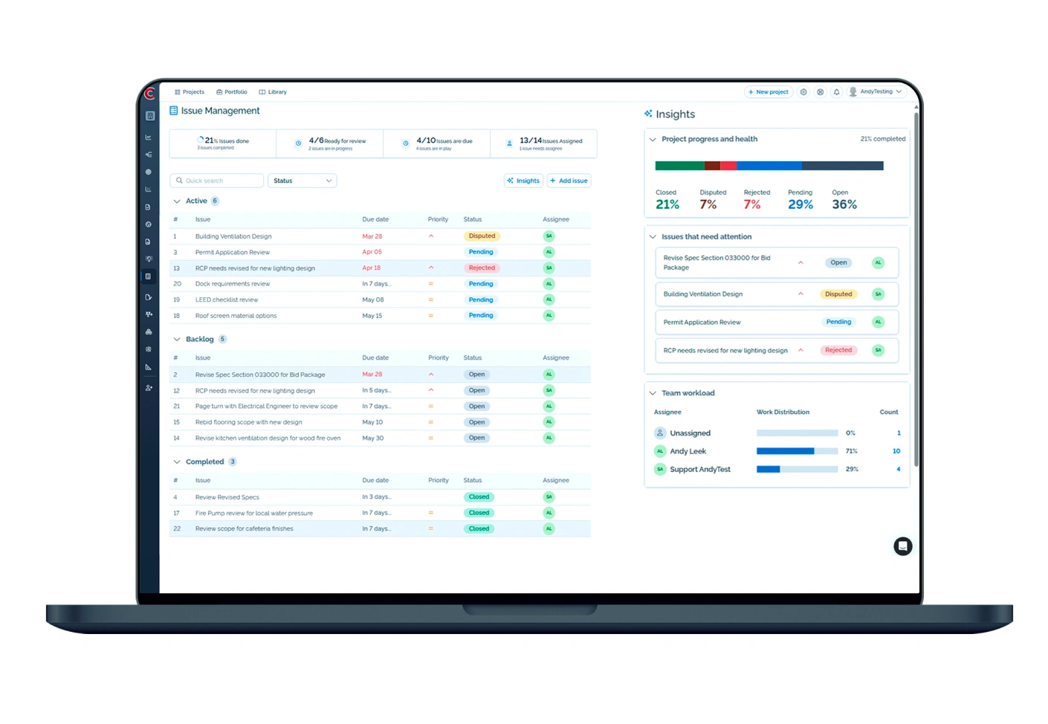
Task: Go to the Portfolio tab
Action: click(x=232, y=92)
